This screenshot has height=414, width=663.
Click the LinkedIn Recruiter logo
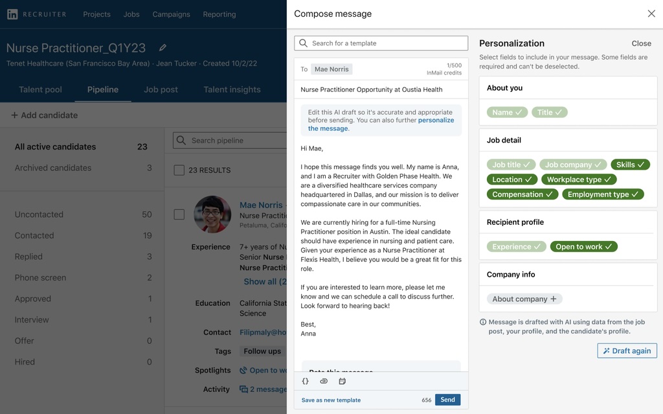(x=36, y=14)
